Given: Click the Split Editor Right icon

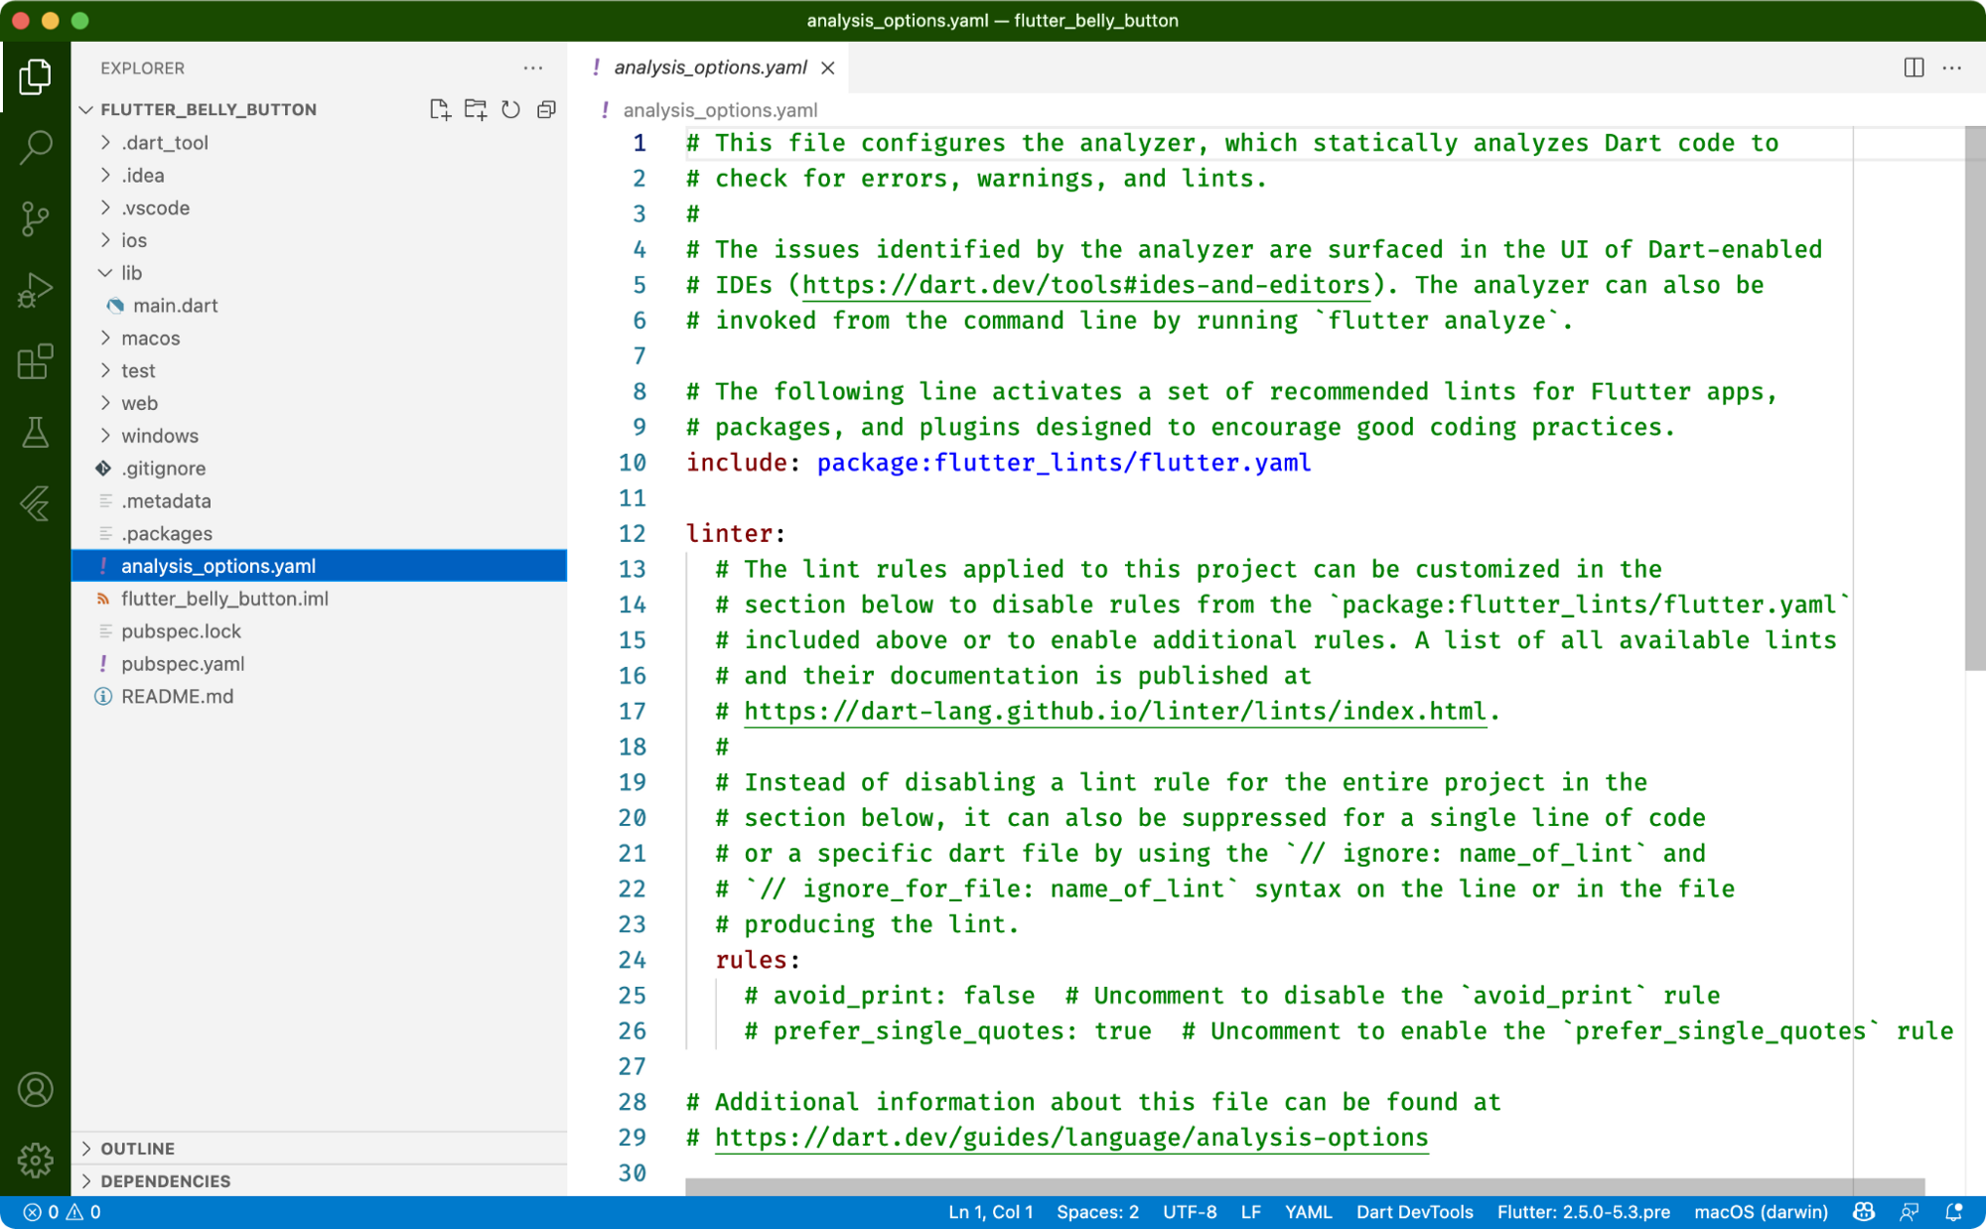Looking at the screenshot, I should click(x=1914, y=68).
